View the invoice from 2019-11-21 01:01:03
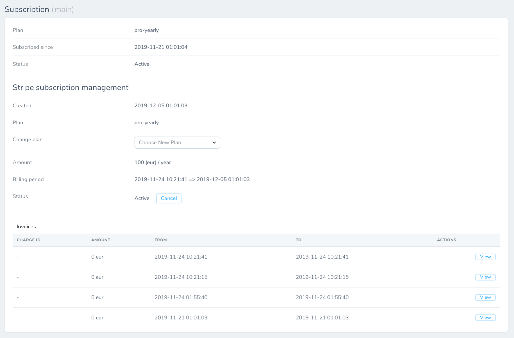 click(x=485, y=318)
